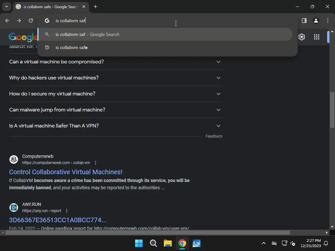Choose history suggestion 'is collabvm safe'
Viewport: 335px width, 251px height.
coord(165,47)
